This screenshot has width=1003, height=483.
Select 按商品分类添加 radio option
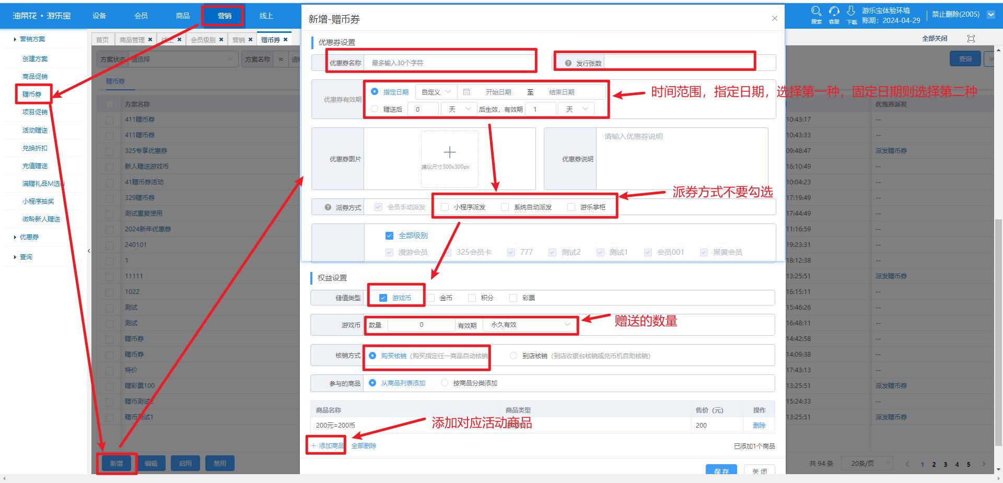coord(445,383)
